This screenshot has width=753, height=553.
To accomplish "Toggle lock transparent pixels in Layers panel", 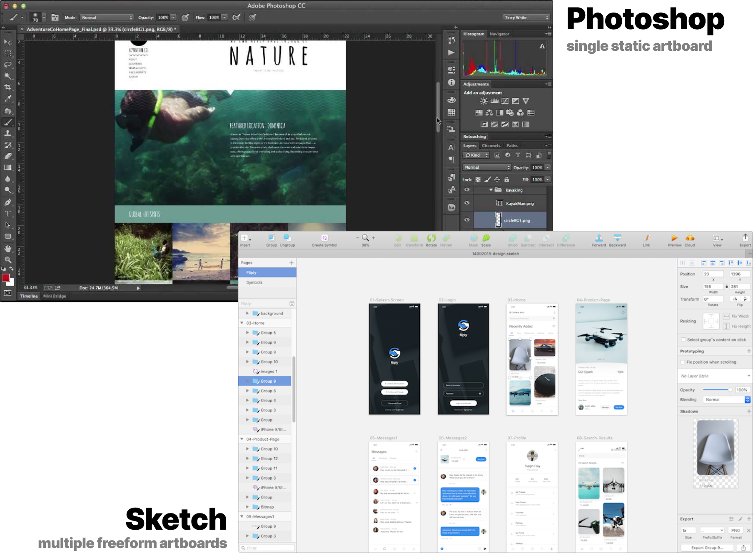I will pos(478,180).
